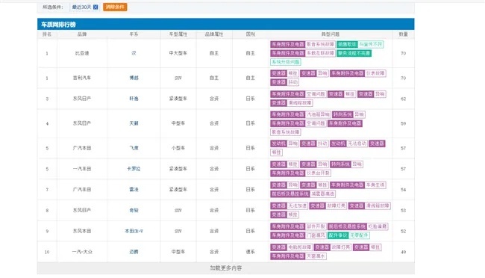
Task: Select the 系统升级问题 issue tag
Action: click(286, 62)
